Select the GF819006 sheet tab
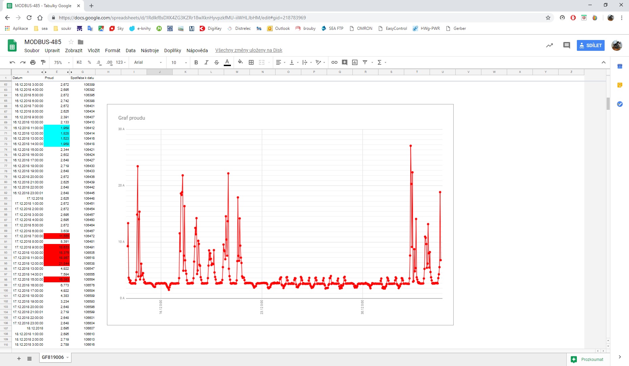 pyautogui.click(x=53, y=358)
